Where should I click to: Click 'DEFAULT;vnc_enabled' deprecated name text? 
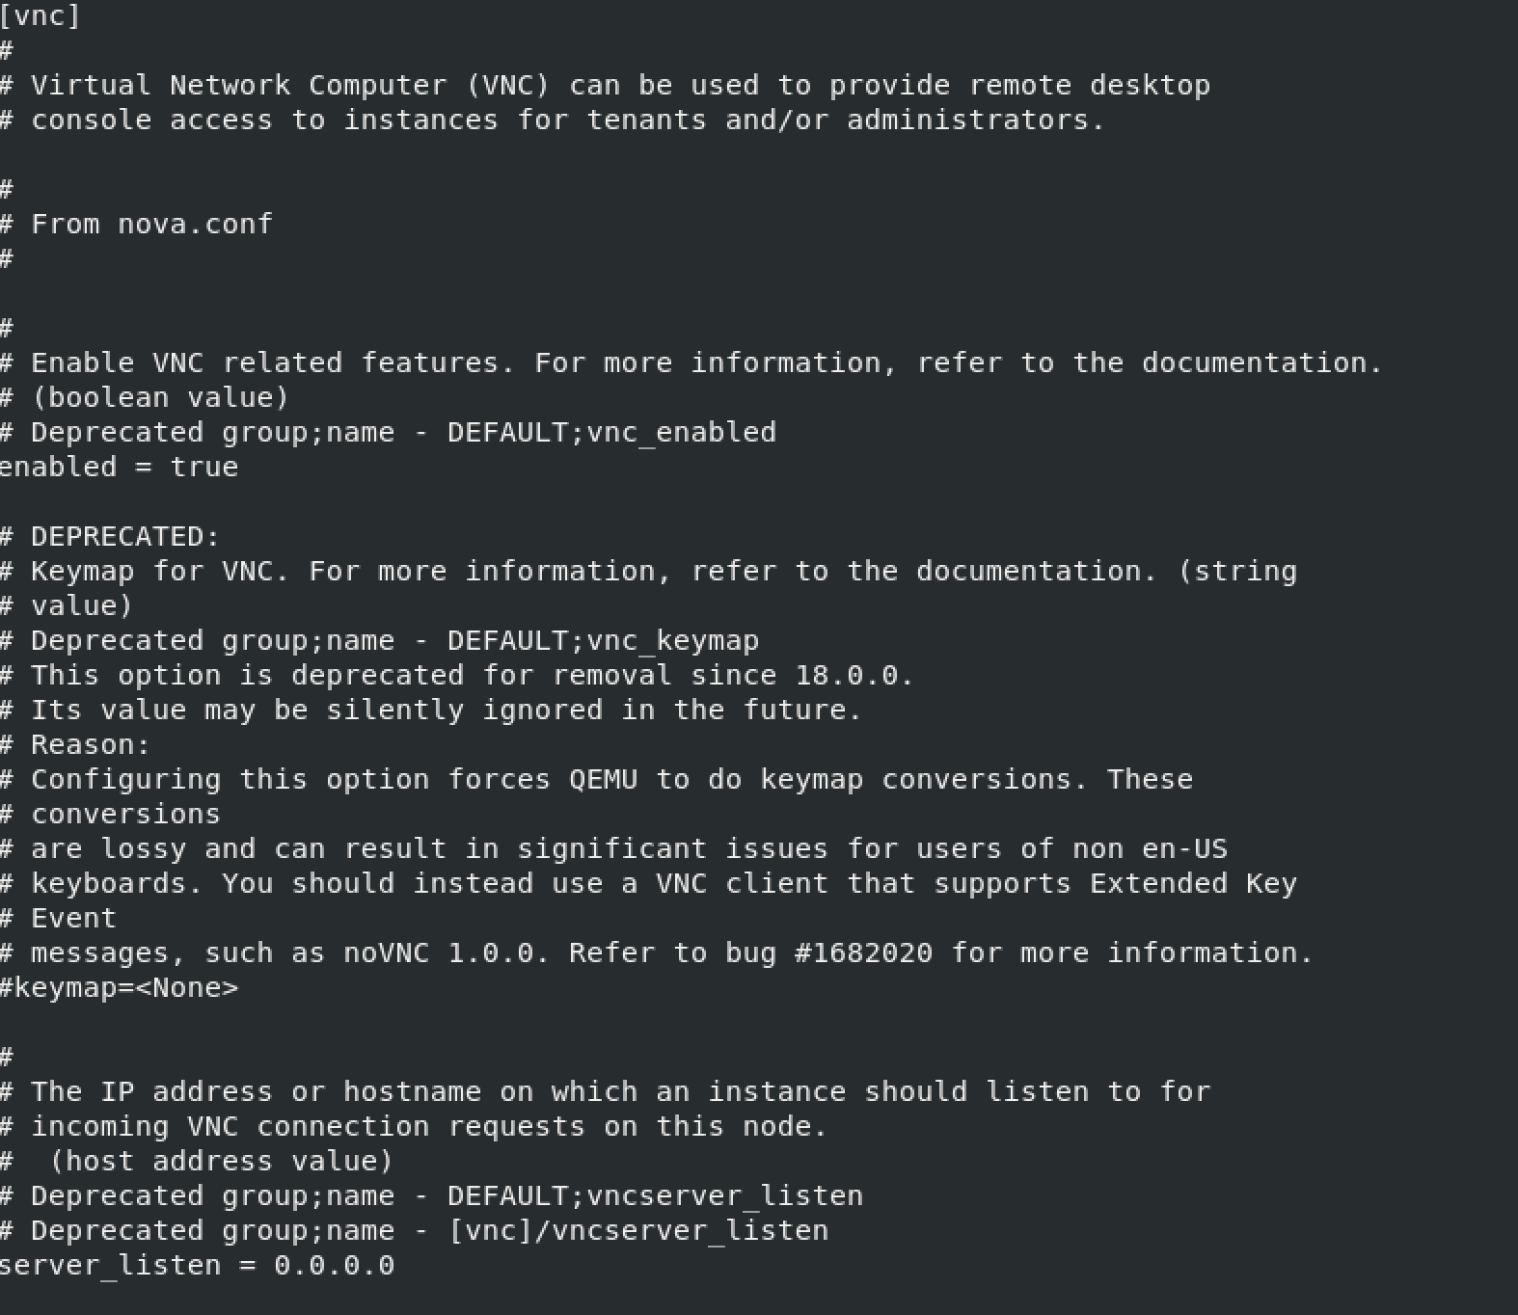[x=612, y=433]
